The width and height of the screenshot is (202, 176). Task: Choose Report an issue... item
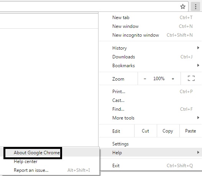point(49,170)
